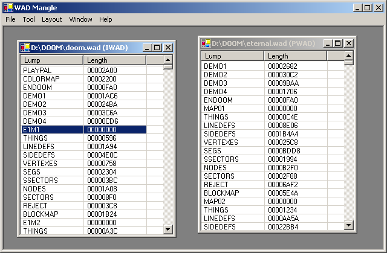Screen dimensions: 387x253
Task: Click the WAD Mangle app icon in title bar
Action: click(x=8, y=8)
